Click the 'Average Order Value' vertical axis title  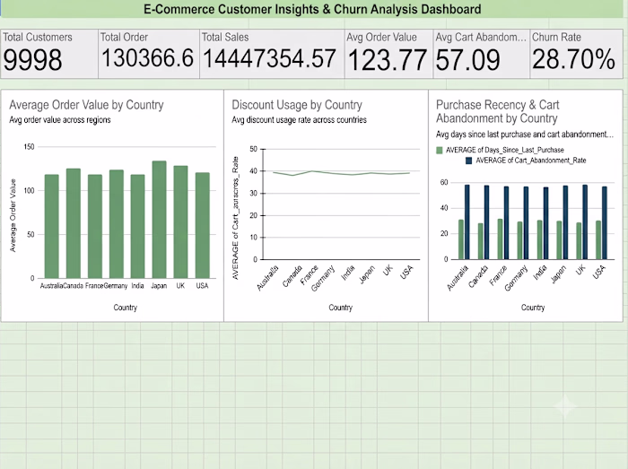(13, 215)
